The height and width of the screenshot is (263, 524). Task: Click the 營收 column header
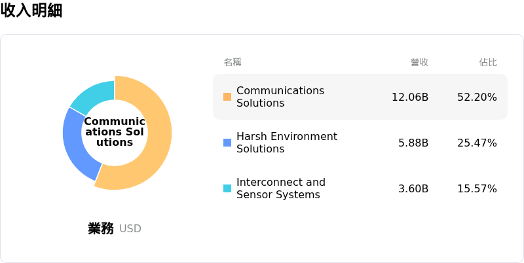pyautogui.click(x=419, y=62)
